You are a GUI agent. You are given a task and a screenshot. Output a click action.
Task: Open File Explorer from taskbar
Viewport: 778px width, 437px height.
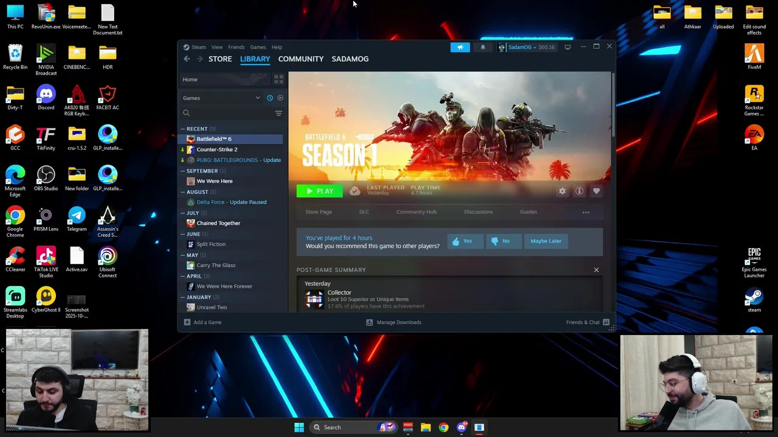[x=425, y=427]
